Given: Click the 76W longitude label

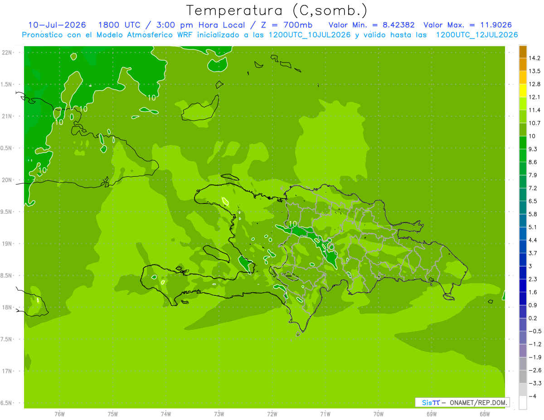Looking at the screenshot, I should click(59, 414).
